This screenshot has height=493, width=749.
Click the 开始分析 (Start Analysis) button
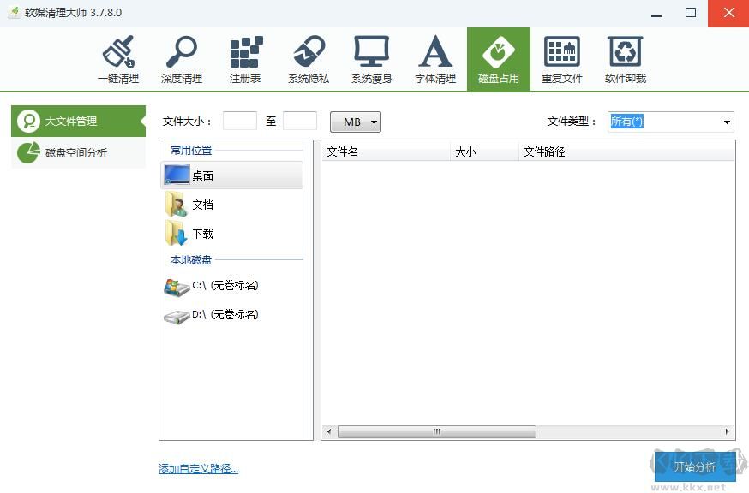(x=696, y=467)
